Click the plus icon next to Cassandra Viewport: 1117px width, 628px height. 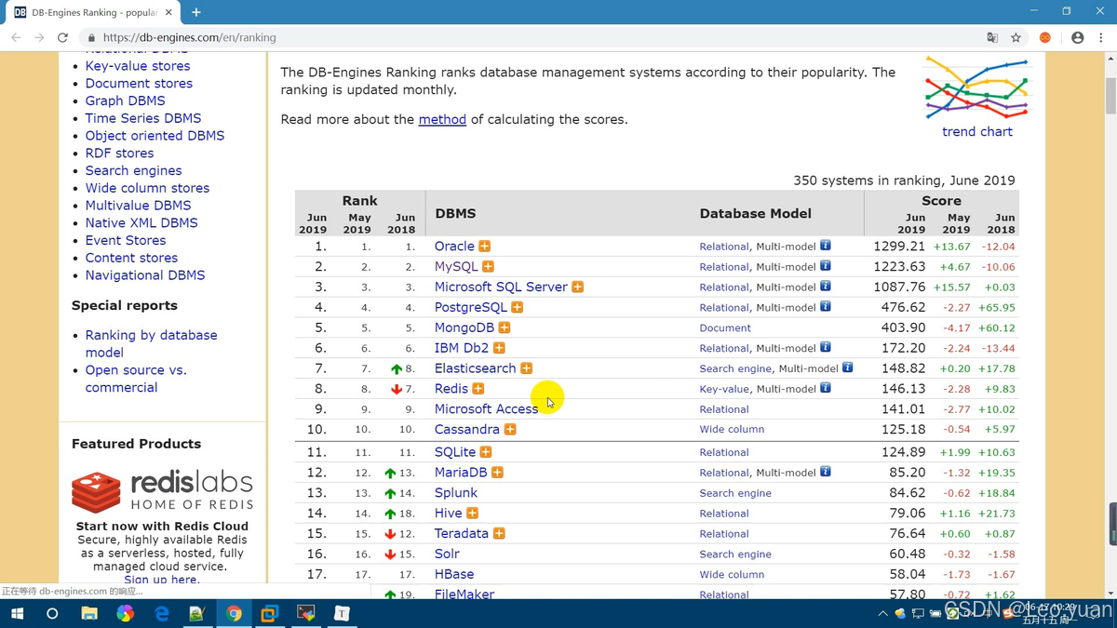click(510, 430)
